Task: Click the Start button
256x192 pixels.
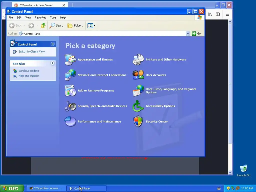Action: coord(12,188)
